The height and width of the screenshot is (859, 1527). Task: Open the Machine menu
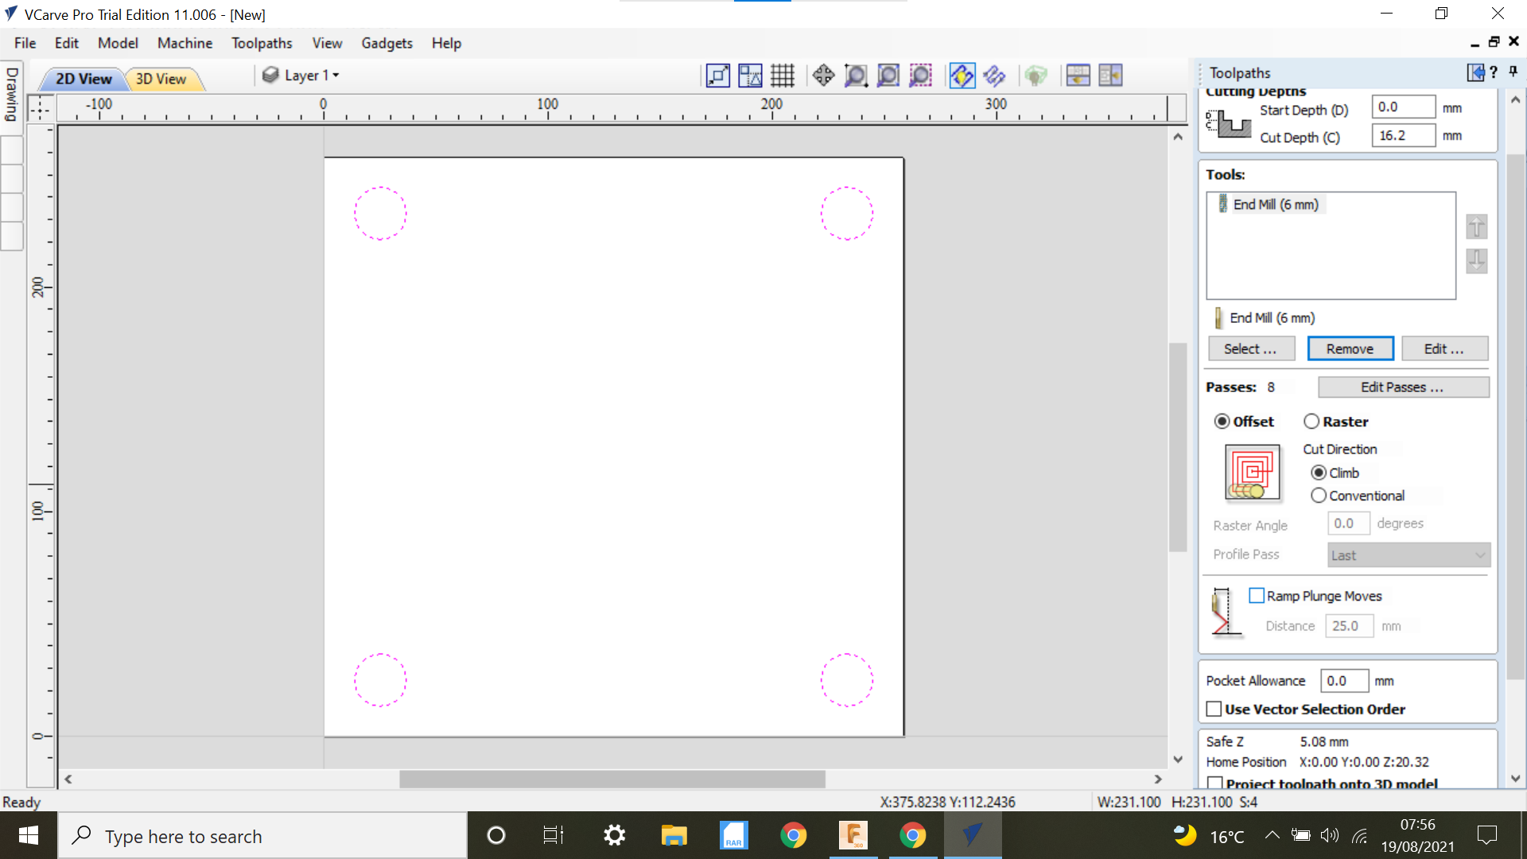tap(185, 43)
